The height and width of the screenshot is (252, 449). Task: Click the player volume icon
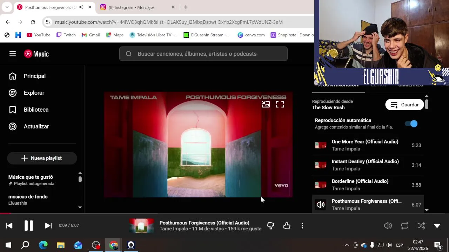(x=388, y=226)
